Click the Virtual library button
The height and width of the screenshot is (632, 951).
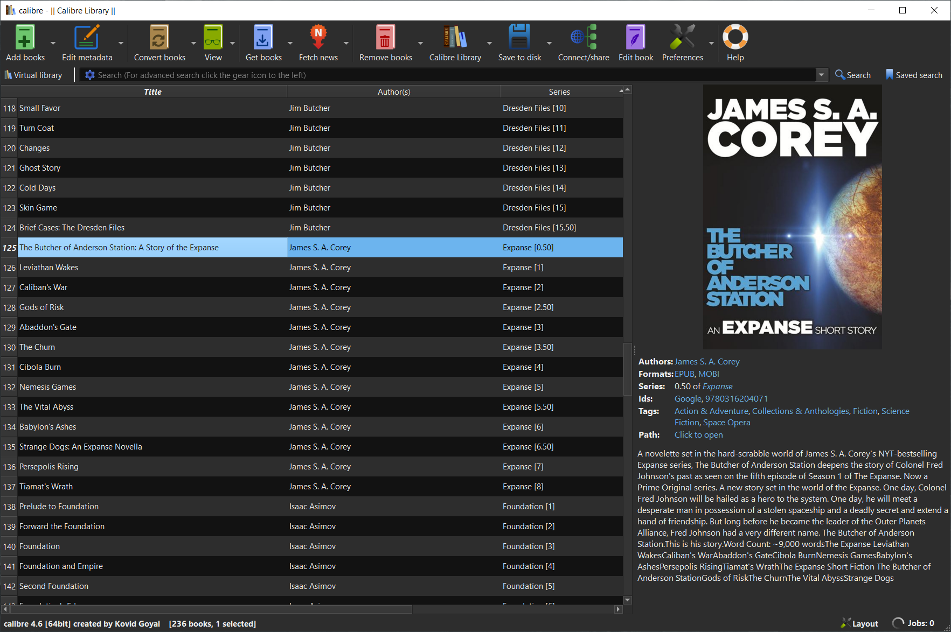33,75
